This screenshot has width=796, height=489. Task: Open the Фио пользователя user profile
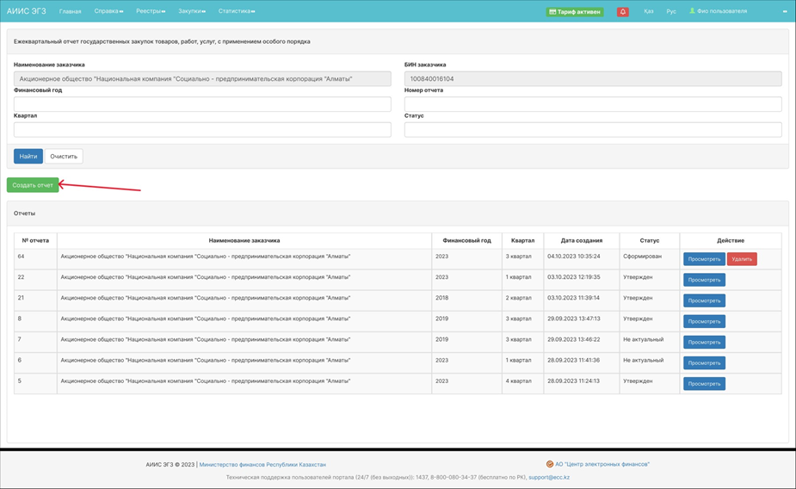[718, 11]
